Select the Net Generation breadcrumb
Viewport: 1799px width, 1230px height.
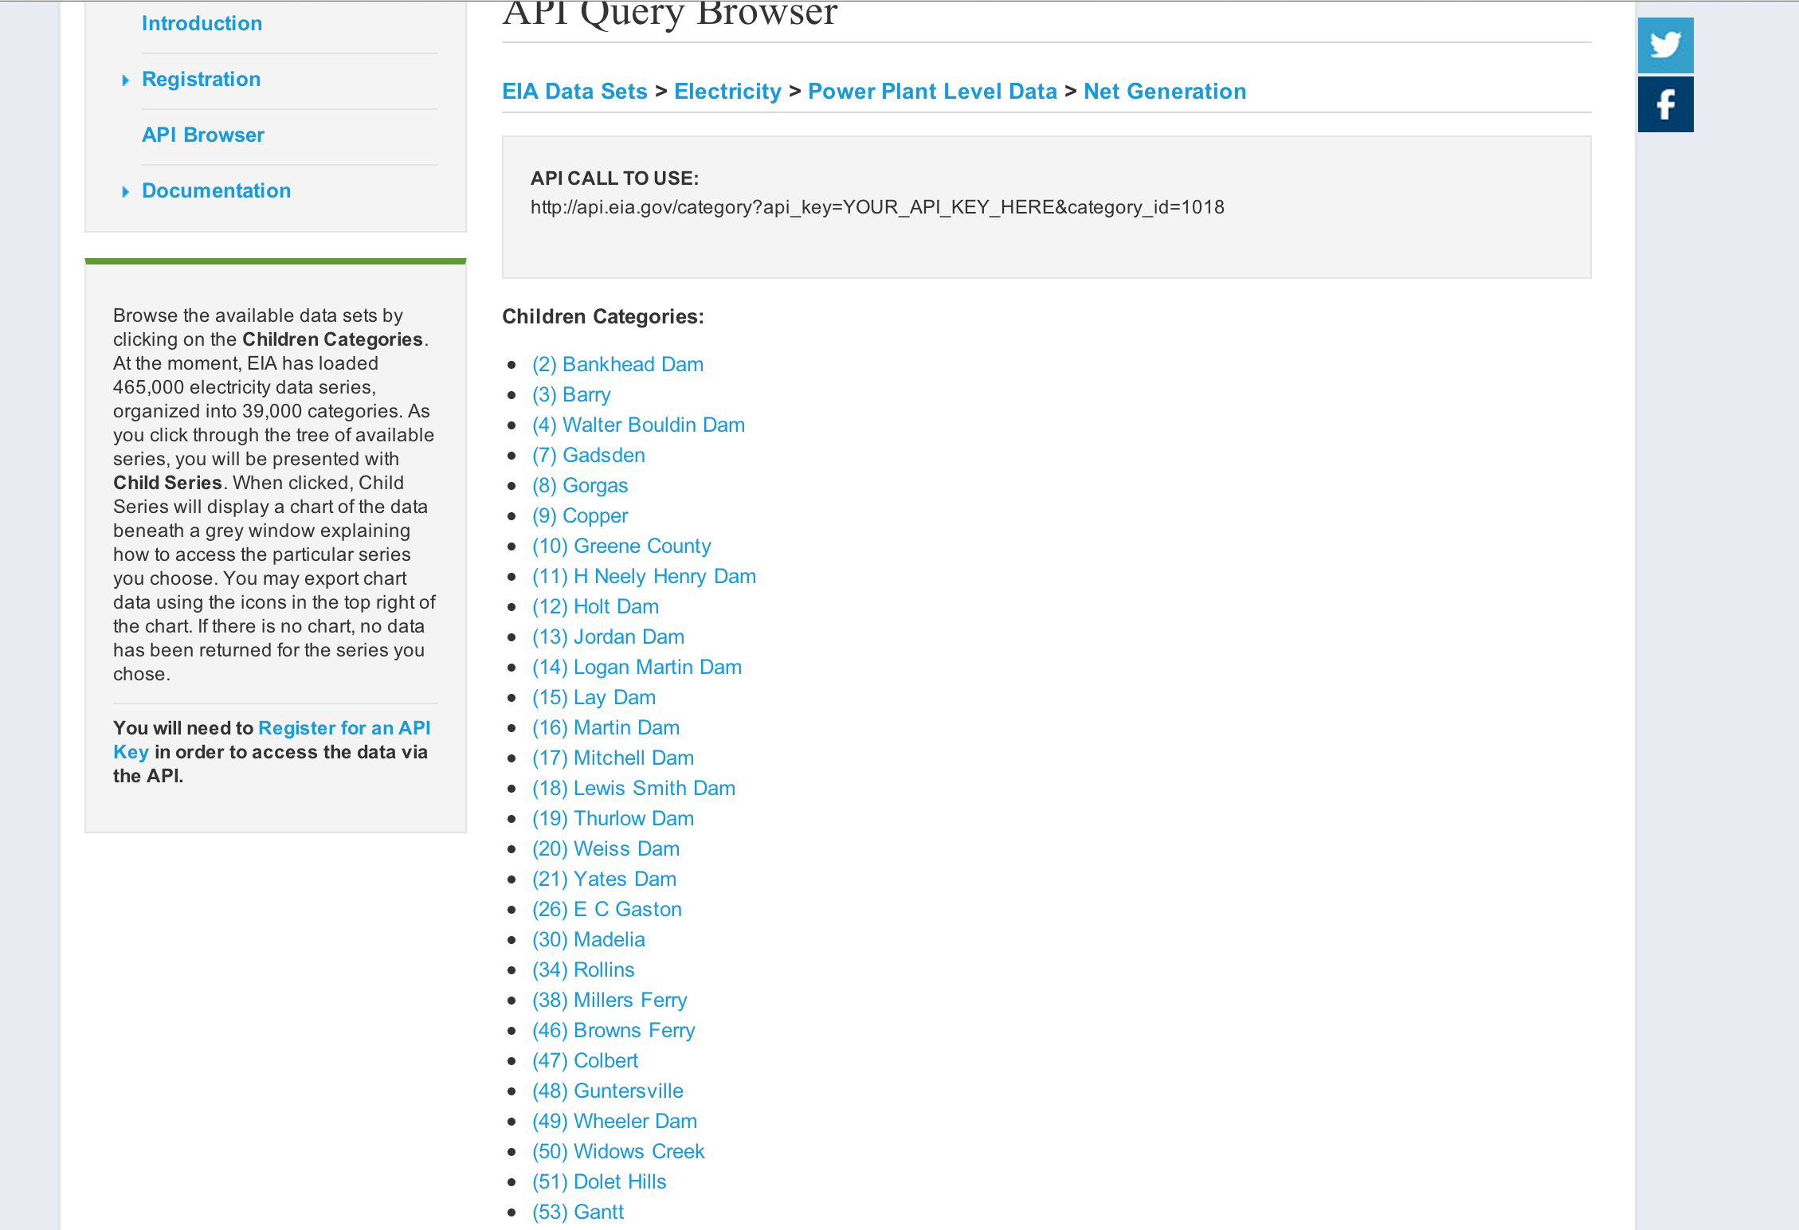pos(1165,91)
